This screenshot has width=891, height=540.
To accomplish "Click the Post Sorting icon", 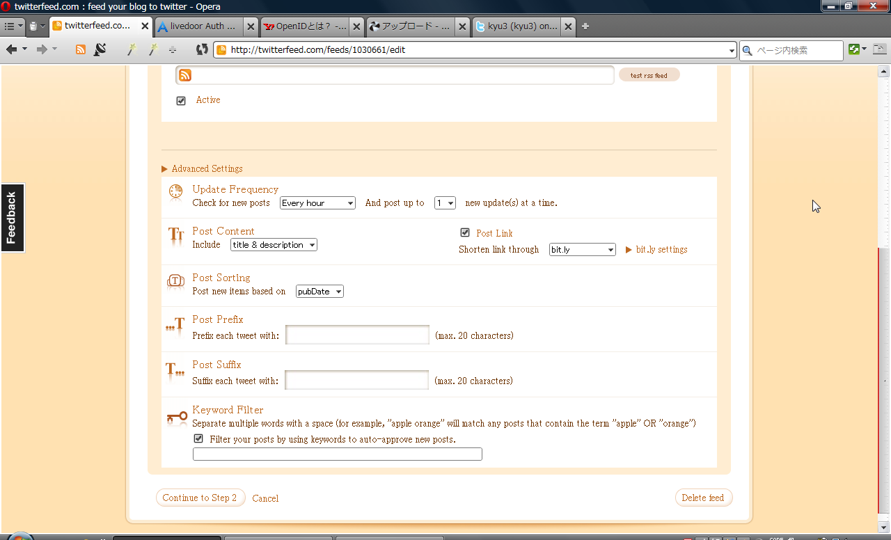I will 175,280.
